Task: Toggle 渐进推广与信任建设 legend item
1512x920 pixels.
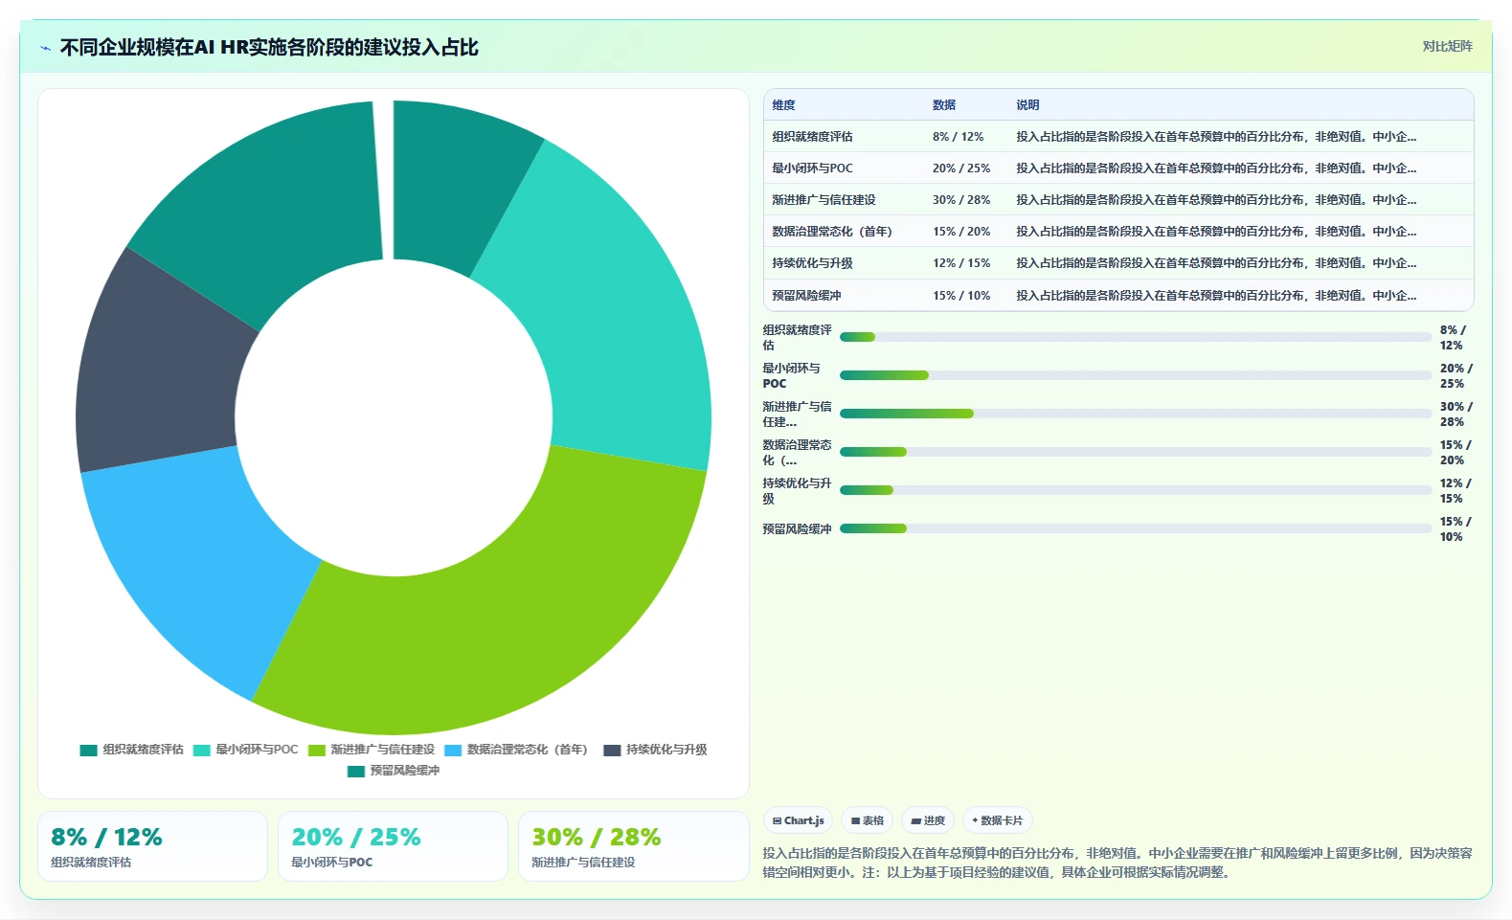Action: (x=372, y=750)
